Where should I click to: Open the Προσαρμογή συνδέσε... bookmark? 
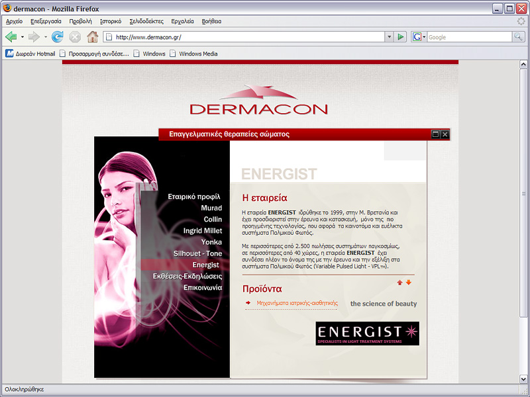94,54
